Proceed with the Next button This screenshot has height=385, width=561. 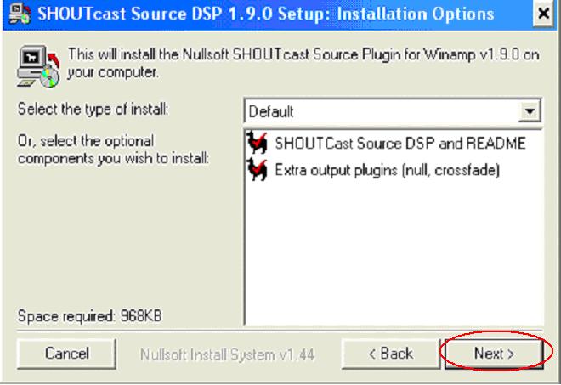(494, 354)
